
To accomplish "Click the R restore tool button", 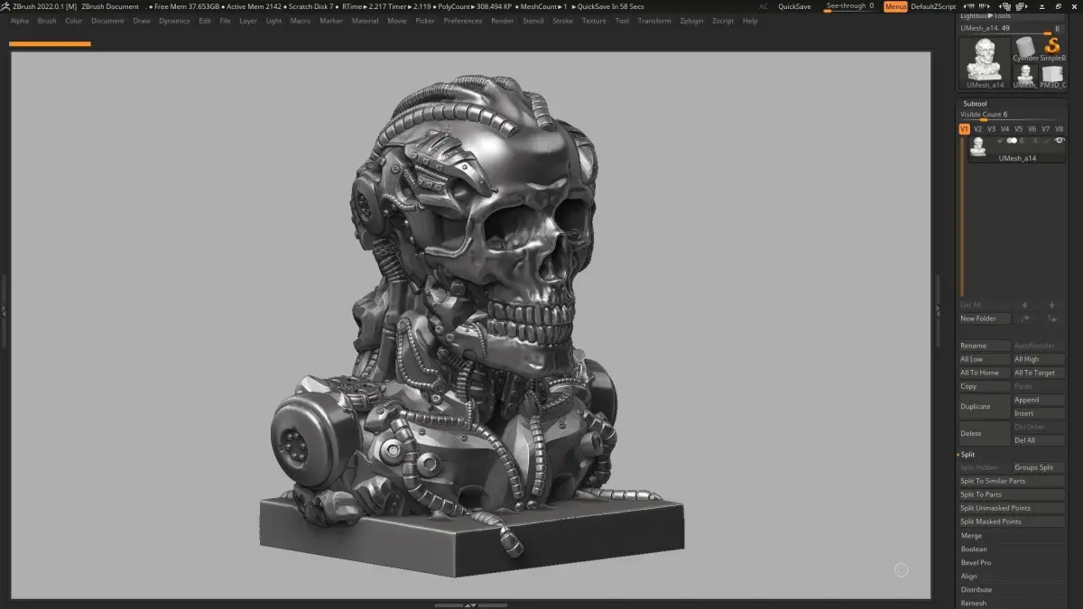I will pos(1058,29).
